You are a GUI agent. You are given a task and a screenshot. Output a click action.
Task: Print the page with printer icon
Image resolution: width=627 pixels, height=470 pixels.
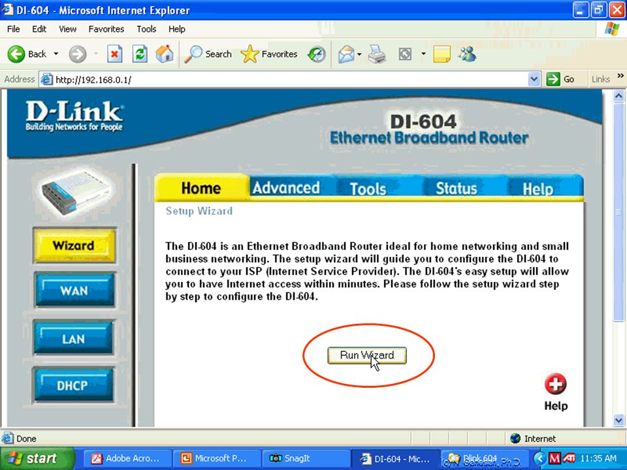377,54
